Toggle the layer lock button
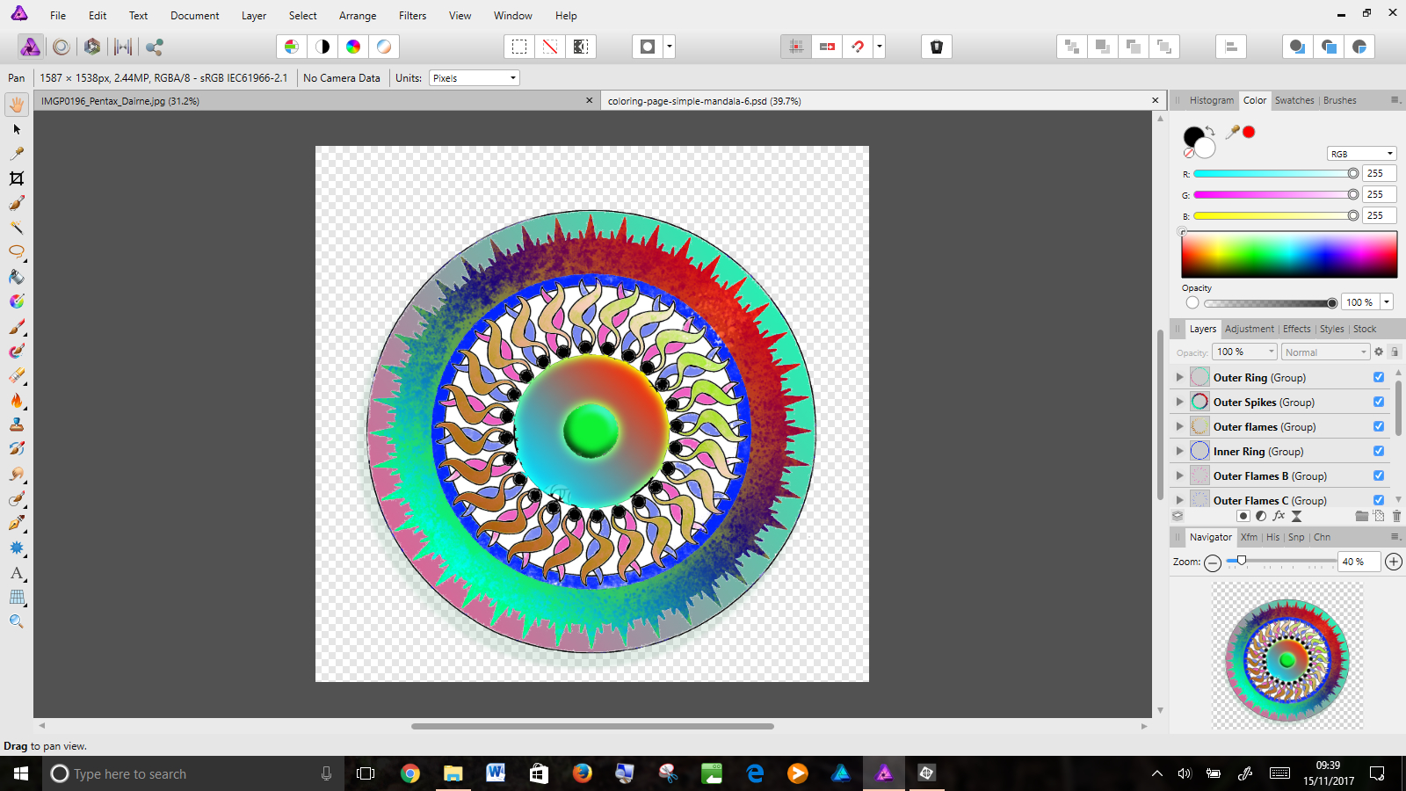Viewport: 1406px width, 791px height. pos(1395,352)
